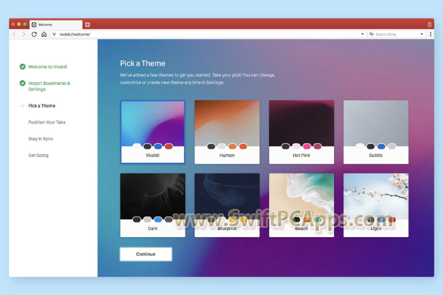Open the search engine magnifier icon
This screenshot has height=295, width=443.
(x=372, y=34)
